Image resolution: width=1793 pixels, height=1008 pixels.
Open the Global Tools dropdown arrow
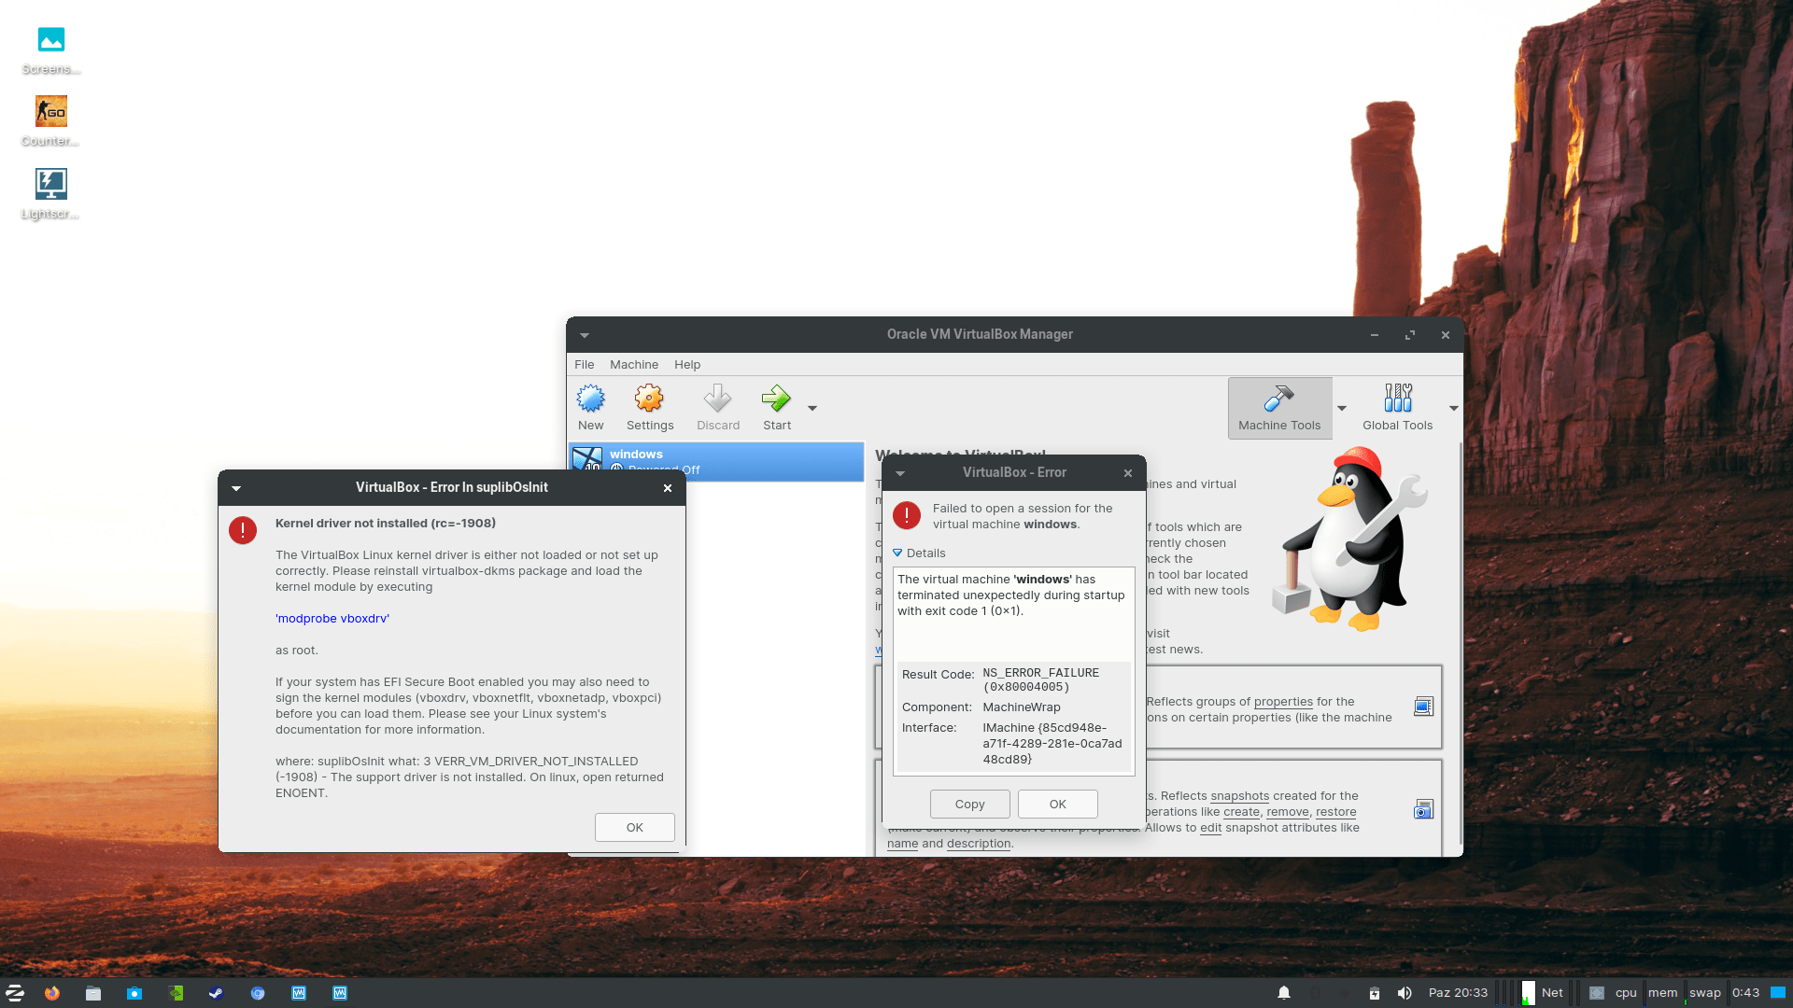coord(1453,408)
